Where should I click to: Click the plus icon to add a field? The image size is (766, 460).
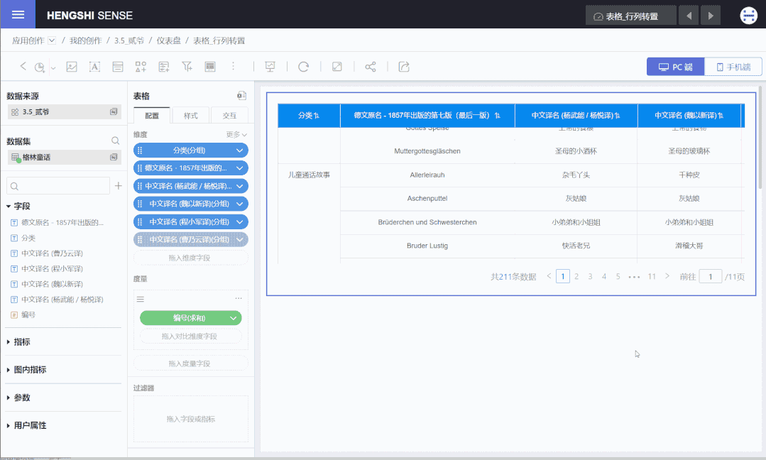119,186
